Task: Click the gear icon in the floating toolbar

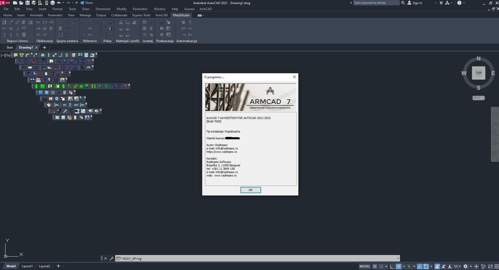Action: point(57,98)
